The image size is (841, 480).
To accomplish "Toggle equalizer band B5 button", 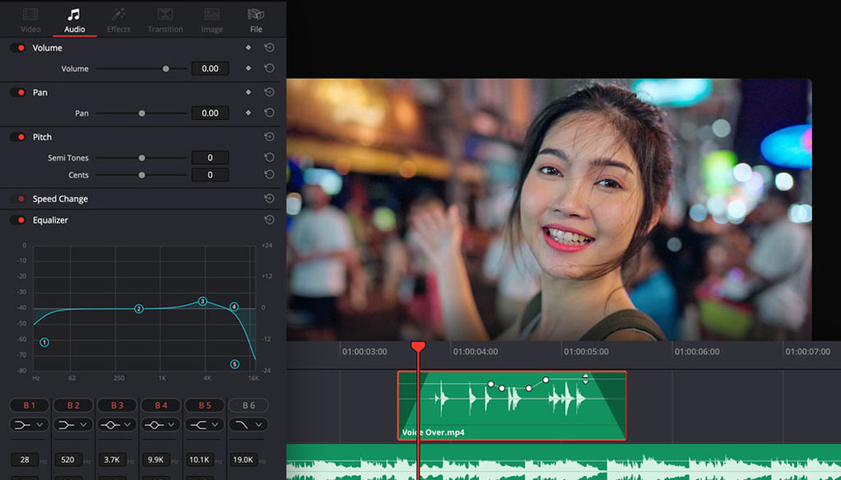I will pos(205,405).
